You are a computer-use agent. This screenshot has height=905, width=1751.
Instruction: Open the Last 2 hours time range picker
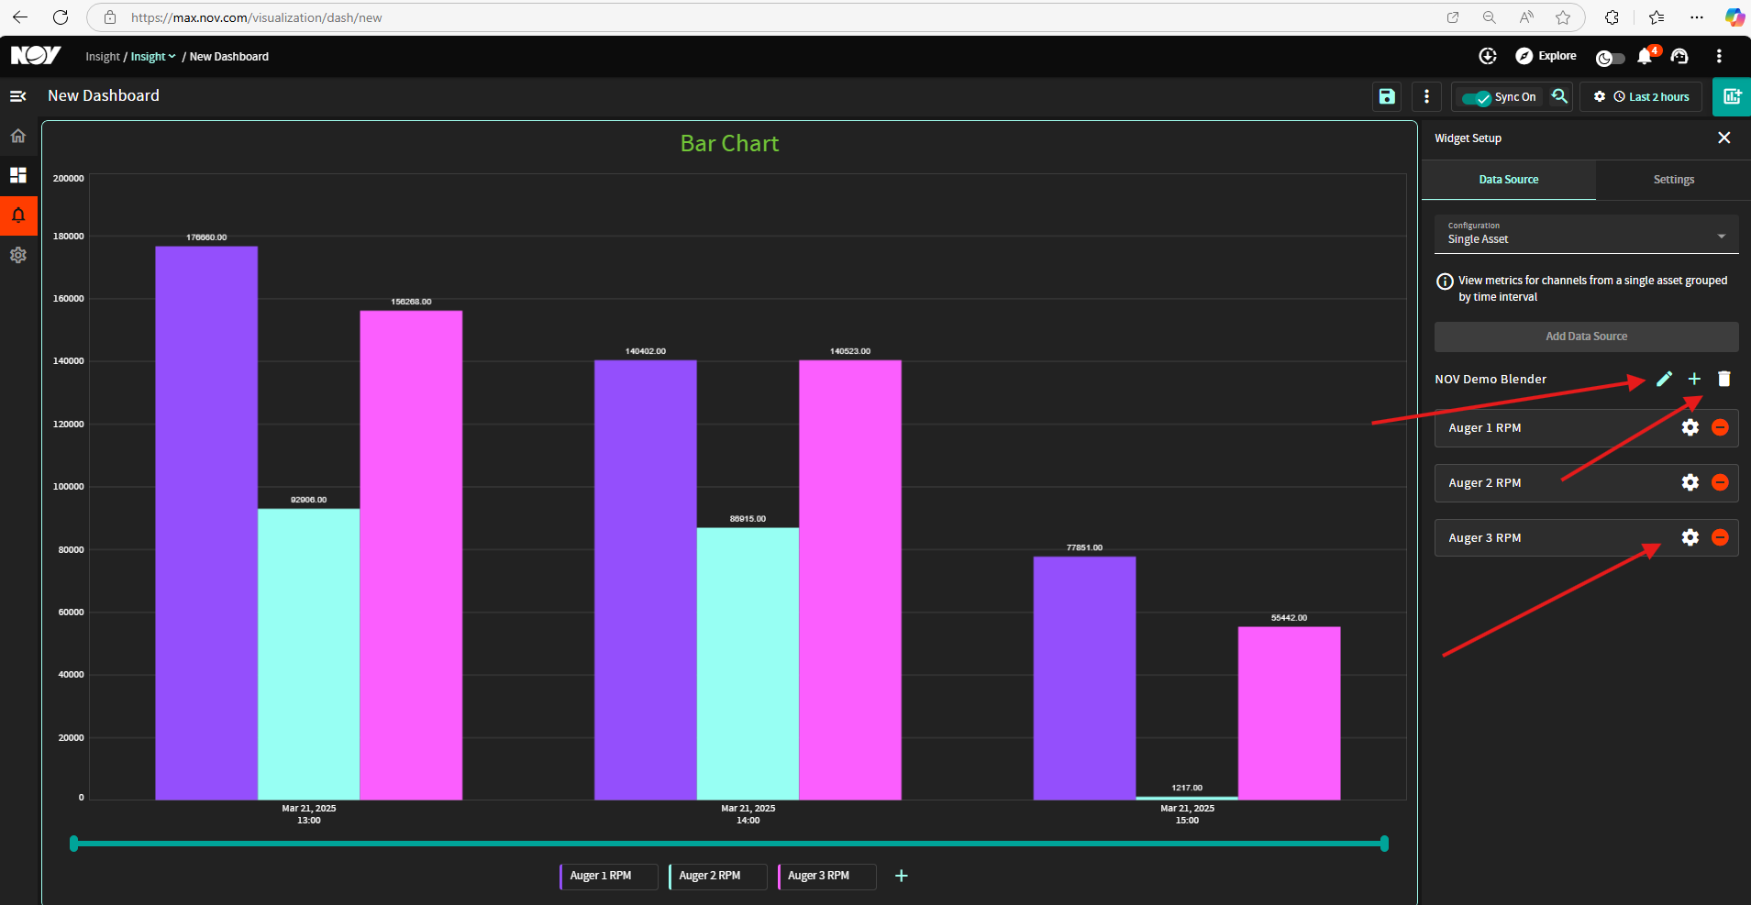click(x=1650, y=97)
